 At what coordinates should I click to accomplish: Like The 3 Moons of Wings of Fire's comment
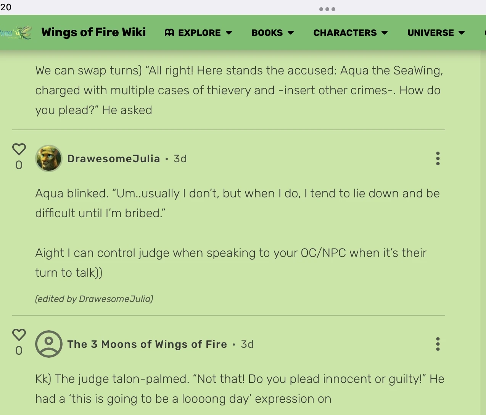click(19, 335)
